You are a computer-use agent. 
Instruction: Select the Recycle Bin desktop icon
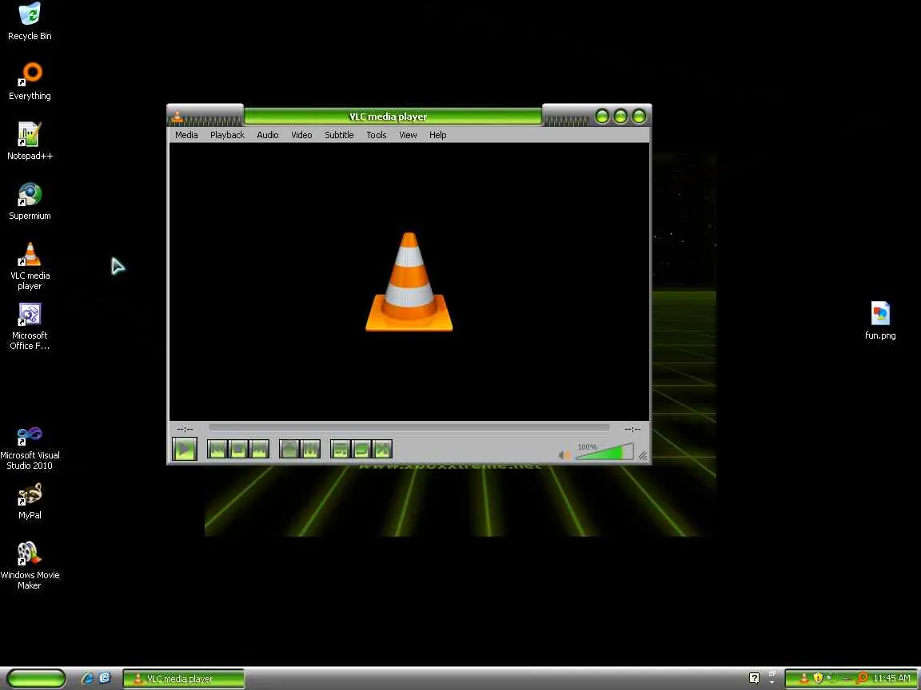30,22
